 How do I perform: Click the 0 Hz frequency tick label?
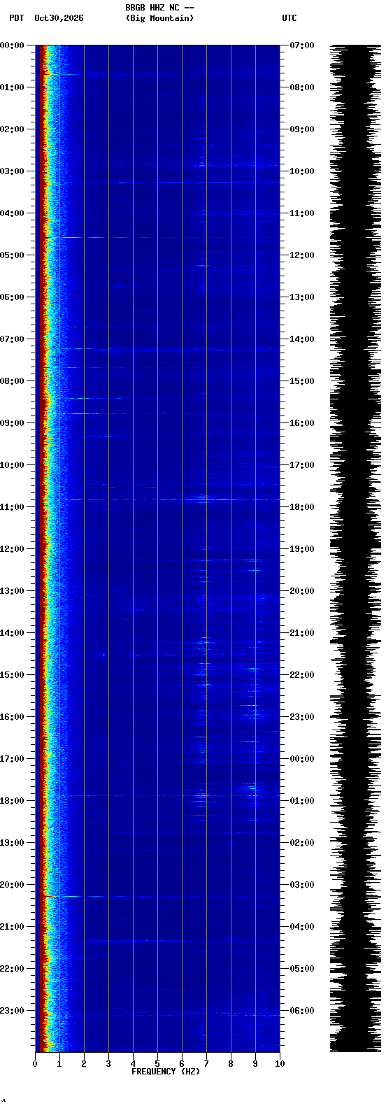click(x=35, y=1064)
